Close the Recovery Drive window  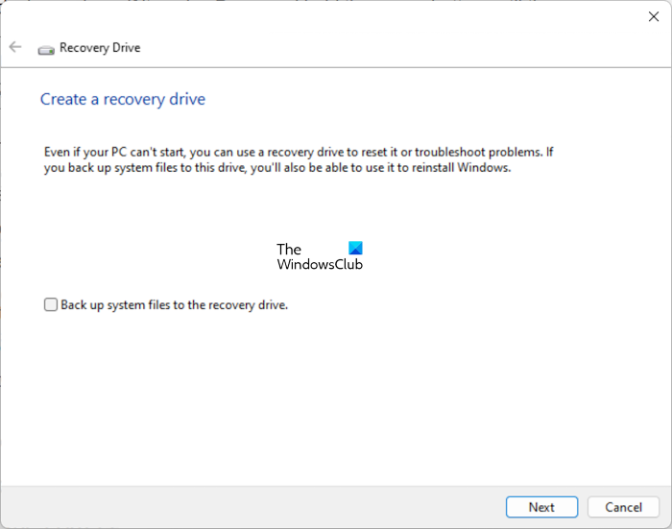coord(654,16)
